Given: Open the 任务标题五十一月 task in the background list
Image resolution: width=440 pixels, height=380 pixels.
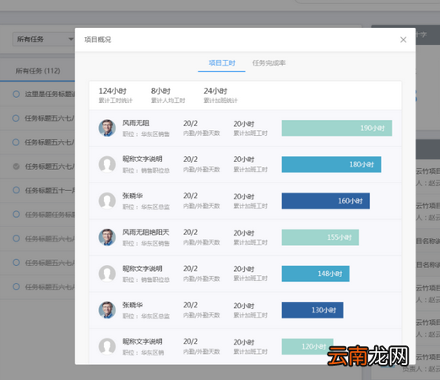Looking at the screenshot, I should tap(50, 190).
